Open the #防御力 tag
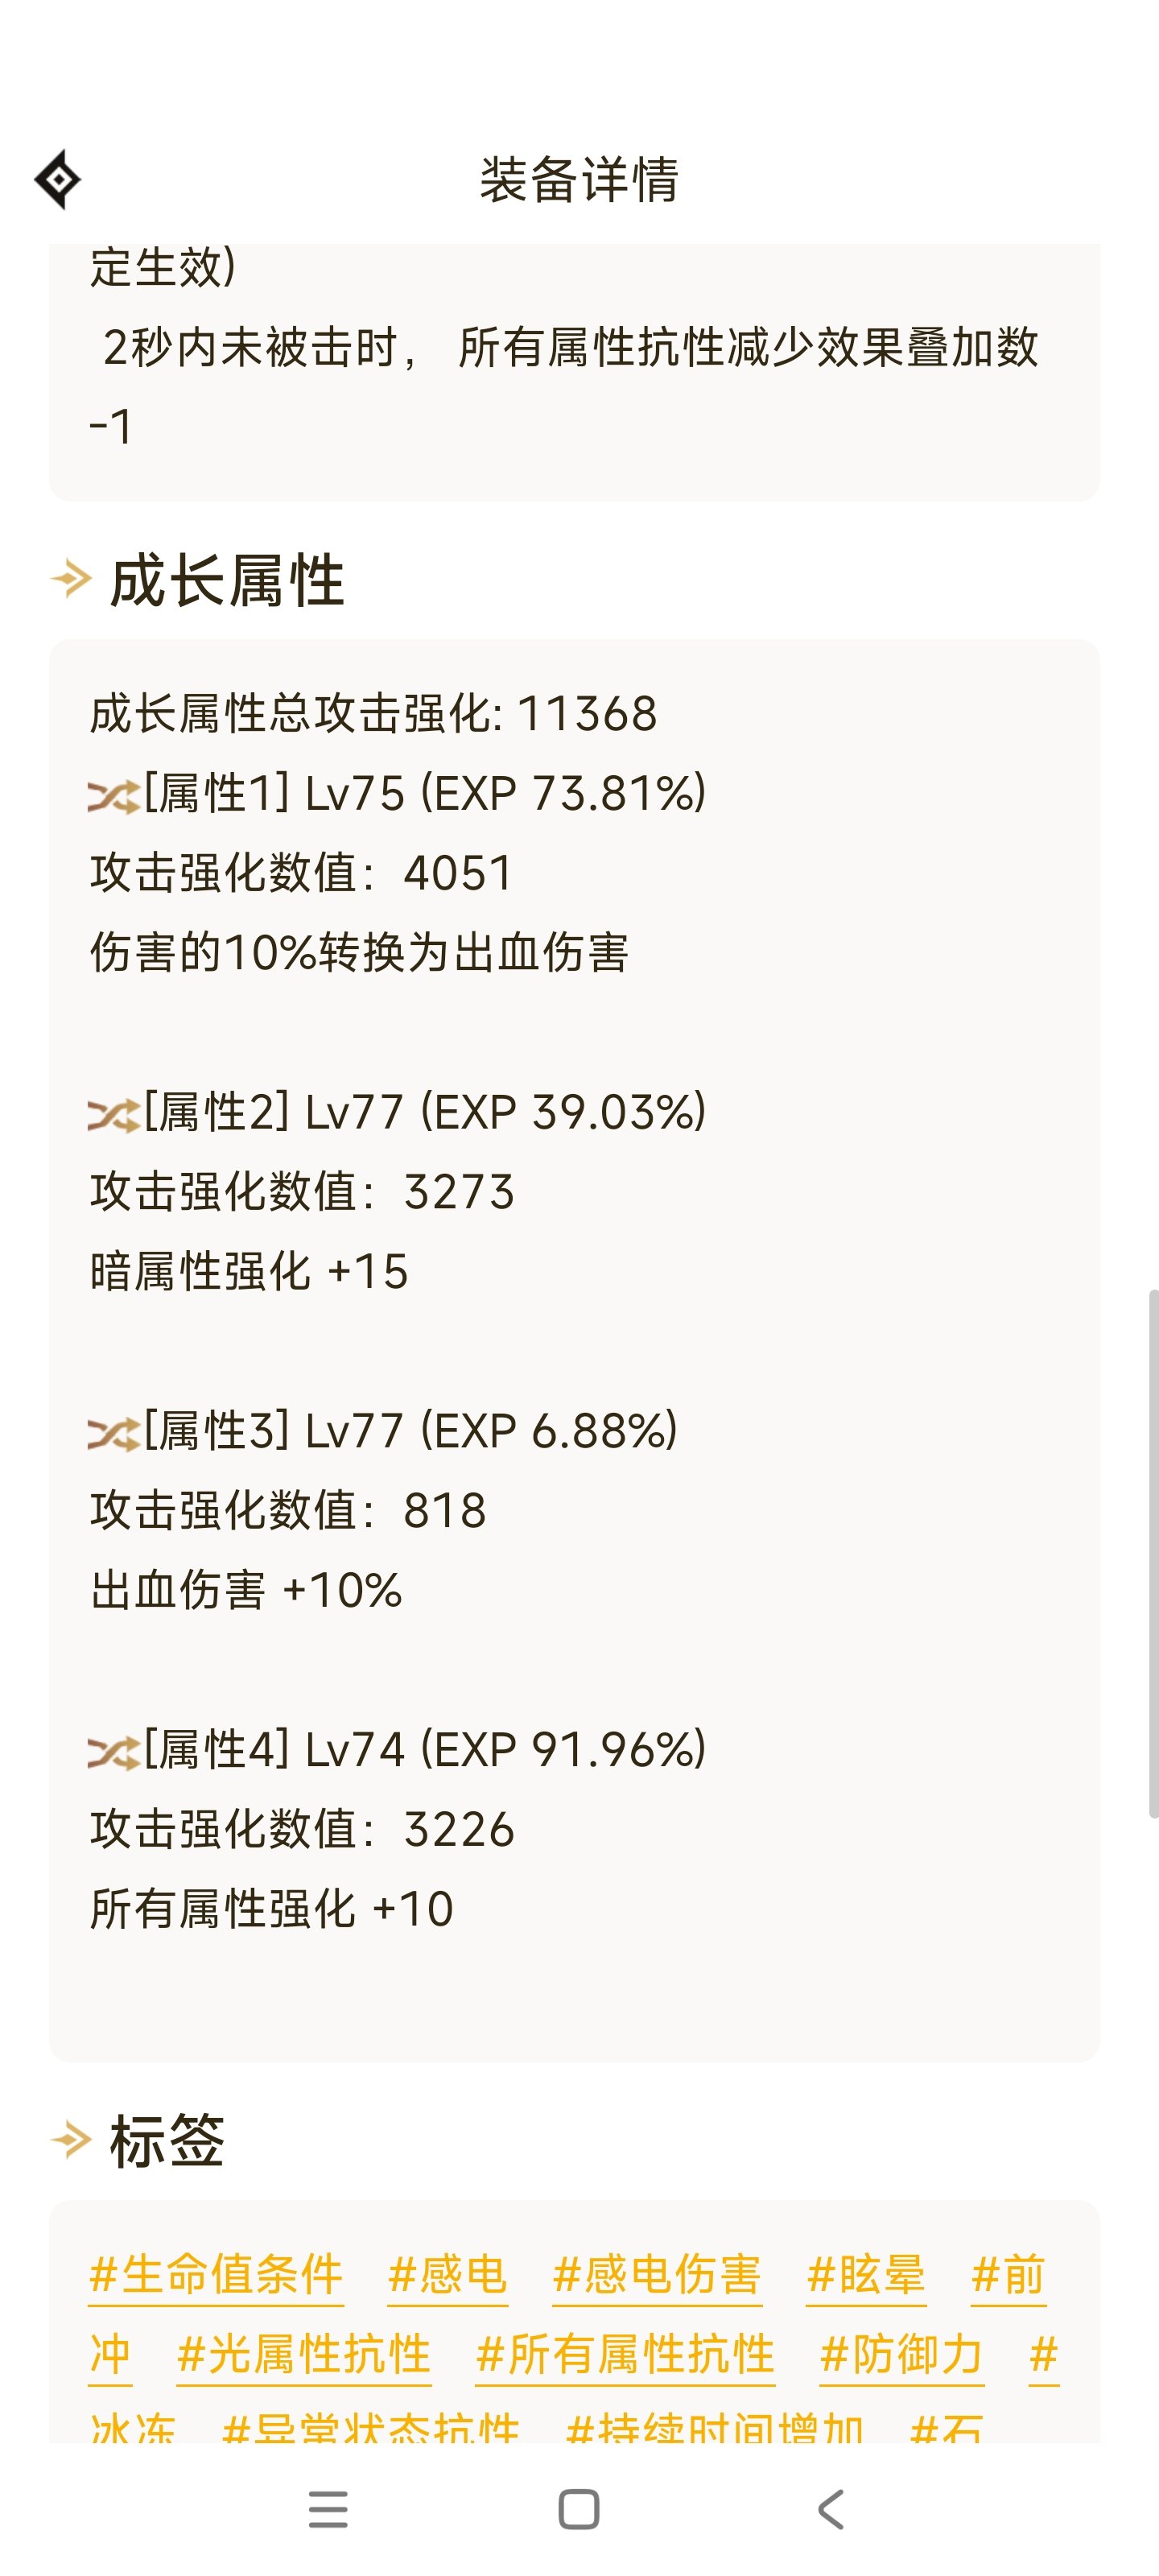The image size is (1159, 2576). (x=902, y=2355)
